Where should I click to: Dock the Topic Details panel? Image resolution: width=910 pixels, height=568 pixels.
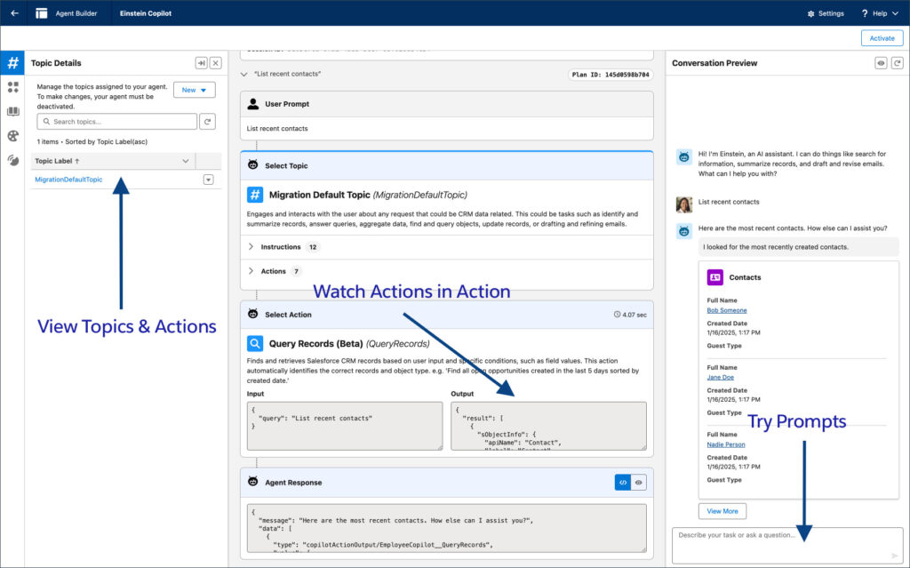click(x=201, y=63)
